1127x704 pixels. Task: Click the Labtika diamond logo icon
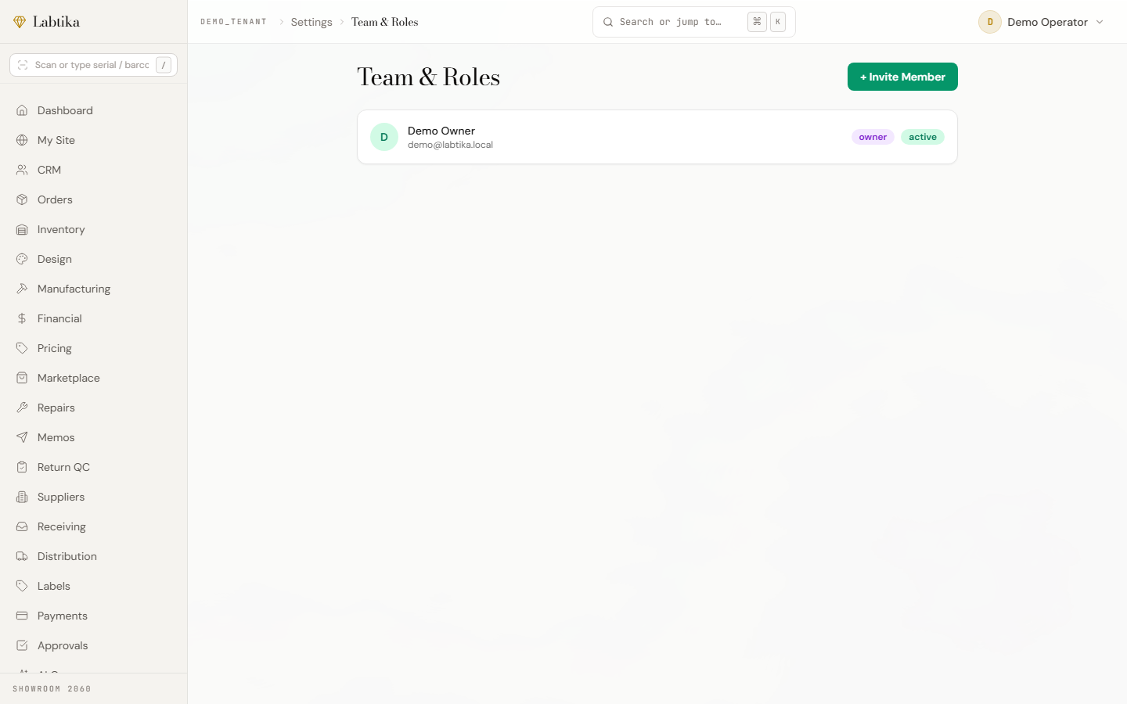click(x=20, y=22)
